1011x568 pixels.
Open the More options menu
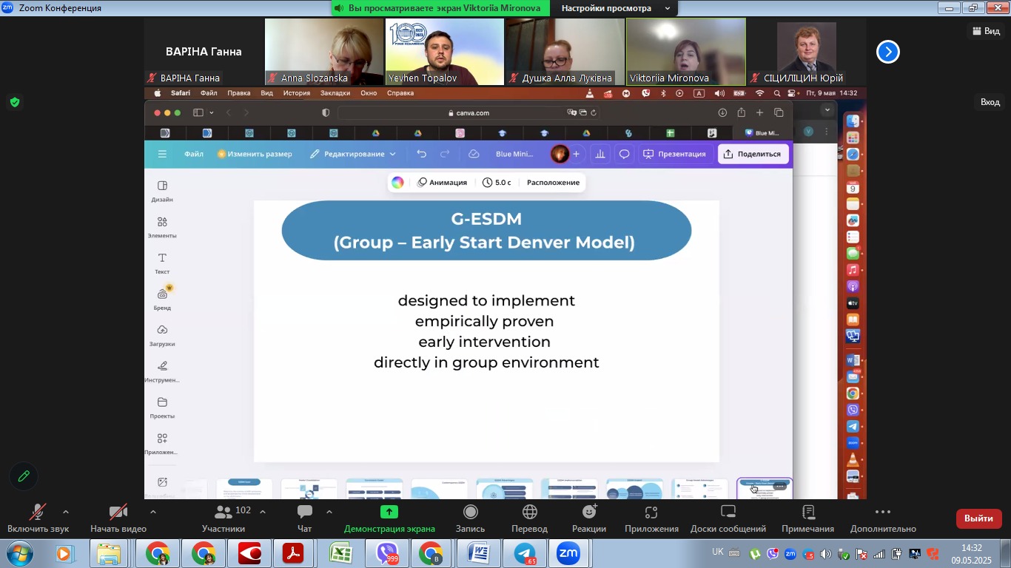coord(882,518)
